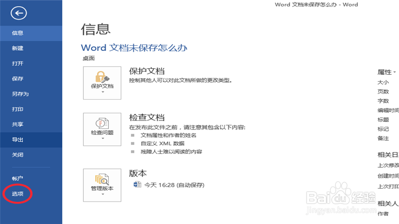Select 打印 in the backstage menu
The height and width of the screenshot is (224, 399).
point(31,109)
